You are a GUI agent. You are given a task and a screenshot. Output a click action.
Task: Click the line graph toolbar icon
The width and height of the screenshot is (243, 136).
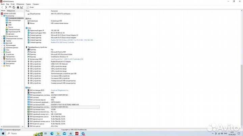coord(22,7)
